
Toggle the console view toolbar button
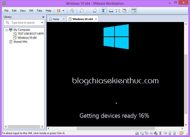(134, 11)
